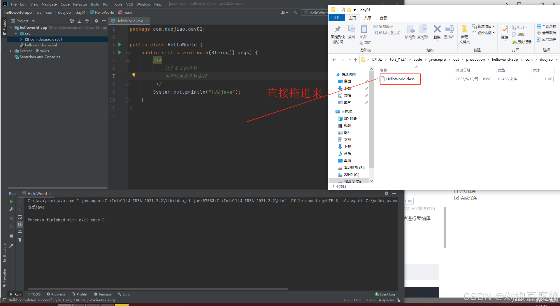Expand all in Project panel
560x306 pixels.
coord(79,21)
